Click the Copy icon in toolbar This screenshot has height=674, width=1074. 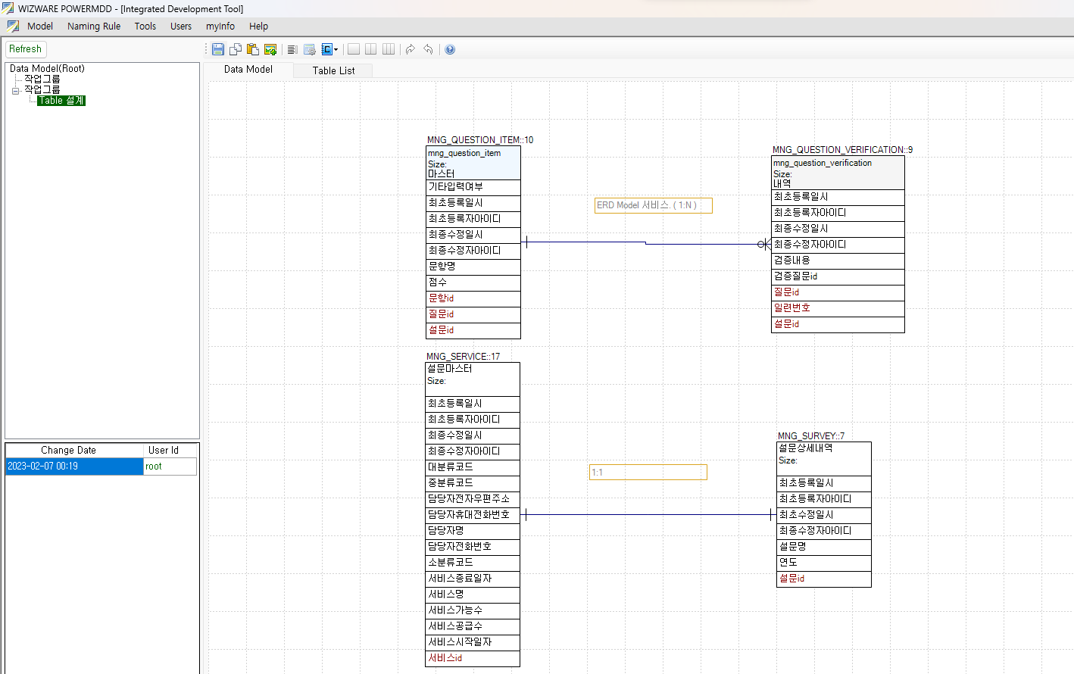[x=236, y=49]
